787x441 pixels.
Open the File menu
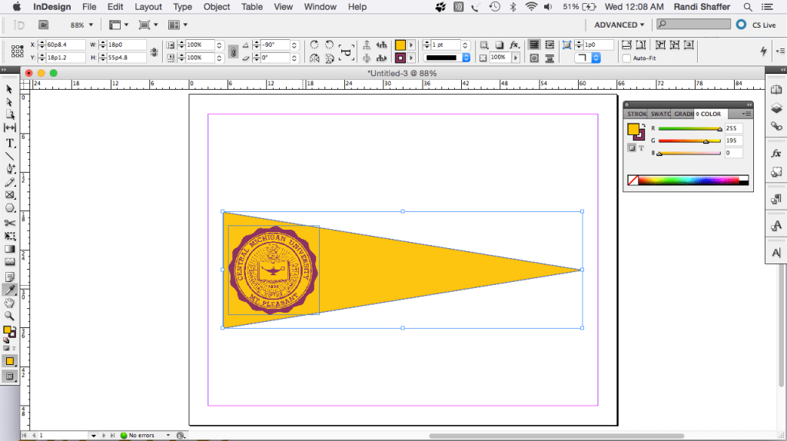click(89, 7)
